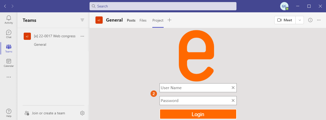326x120 pixels.
Task: Click the User Name input field
Action: [x=195, y=88]
